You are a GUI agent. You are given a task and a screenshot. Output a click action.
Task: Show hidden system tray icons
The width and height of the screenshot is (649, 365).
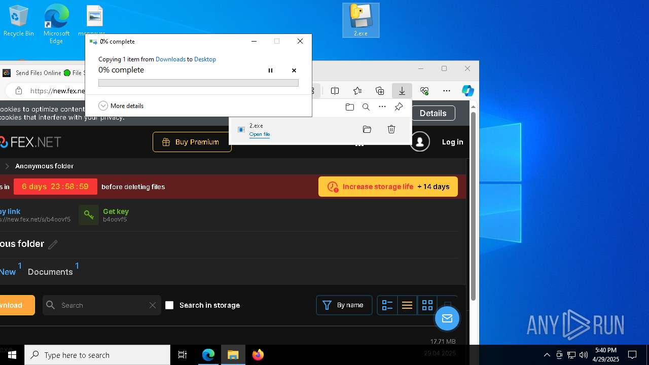(547, 355)
